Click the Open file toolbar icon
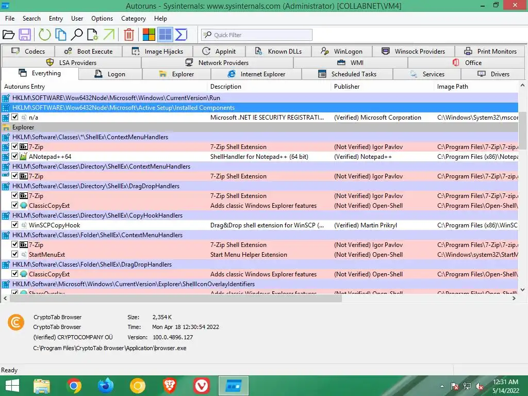 click(8, 35)
